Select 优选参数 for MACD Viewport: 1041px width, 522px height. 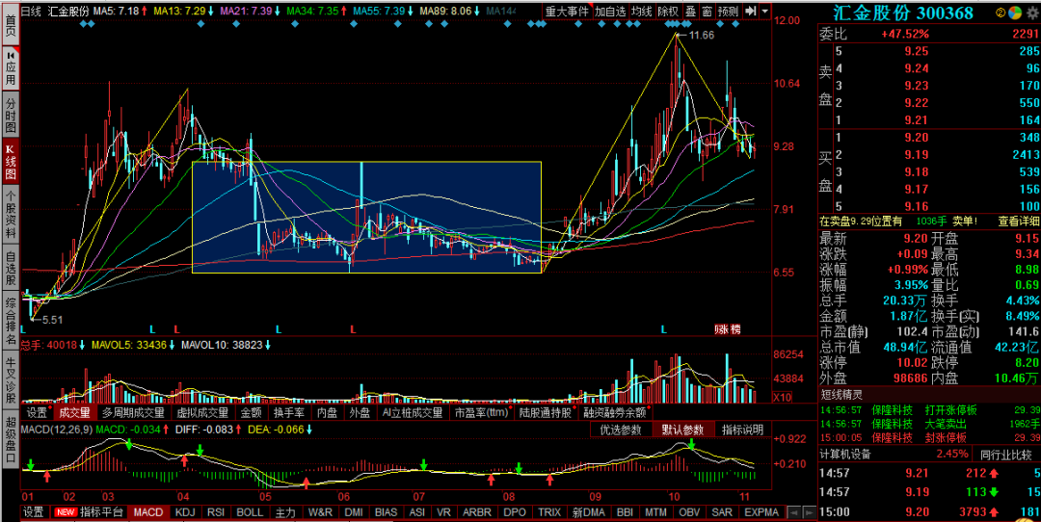(621, 430)
